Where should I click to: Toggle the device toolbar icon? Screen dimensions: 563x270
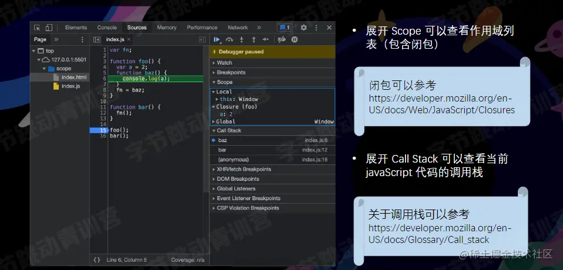point(49,28)
